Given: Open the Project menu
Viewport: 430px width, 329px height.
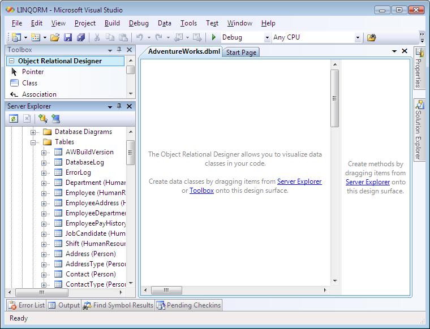Looking at the screenshot, I should click(x=85, y=23).
